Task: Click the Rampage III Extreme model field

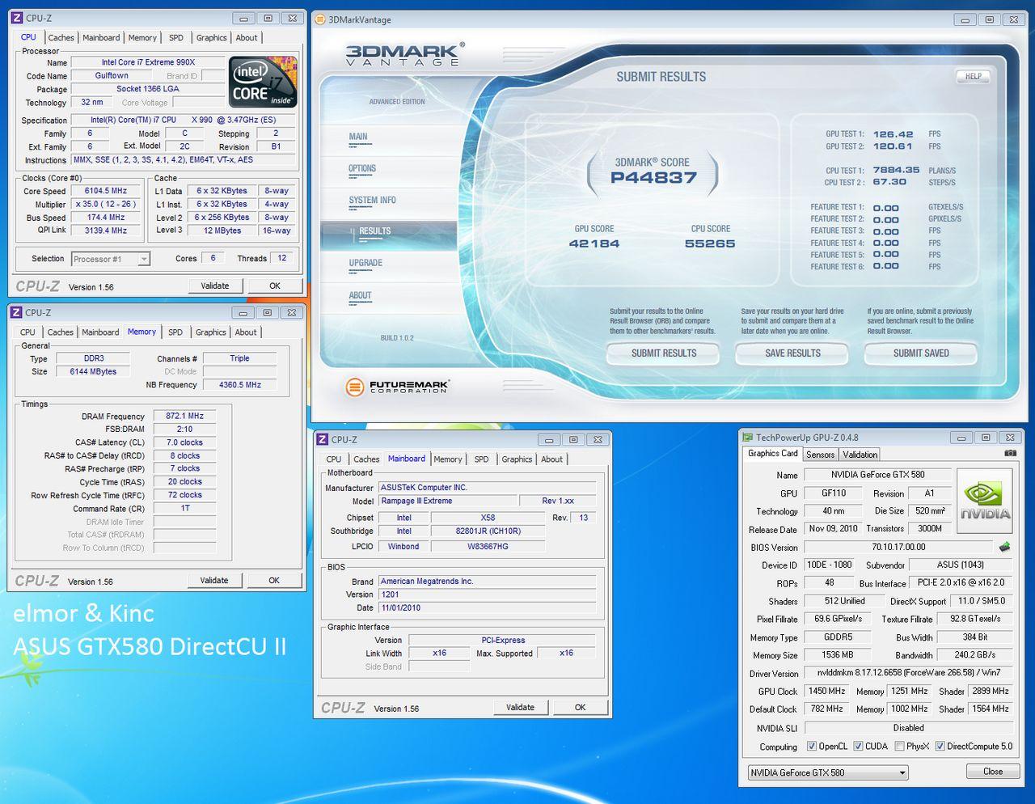Action: click(447, 501)
